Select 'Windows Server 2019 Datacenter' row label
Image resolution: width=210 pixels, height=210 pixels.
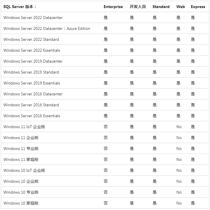(x=33, y=61)
